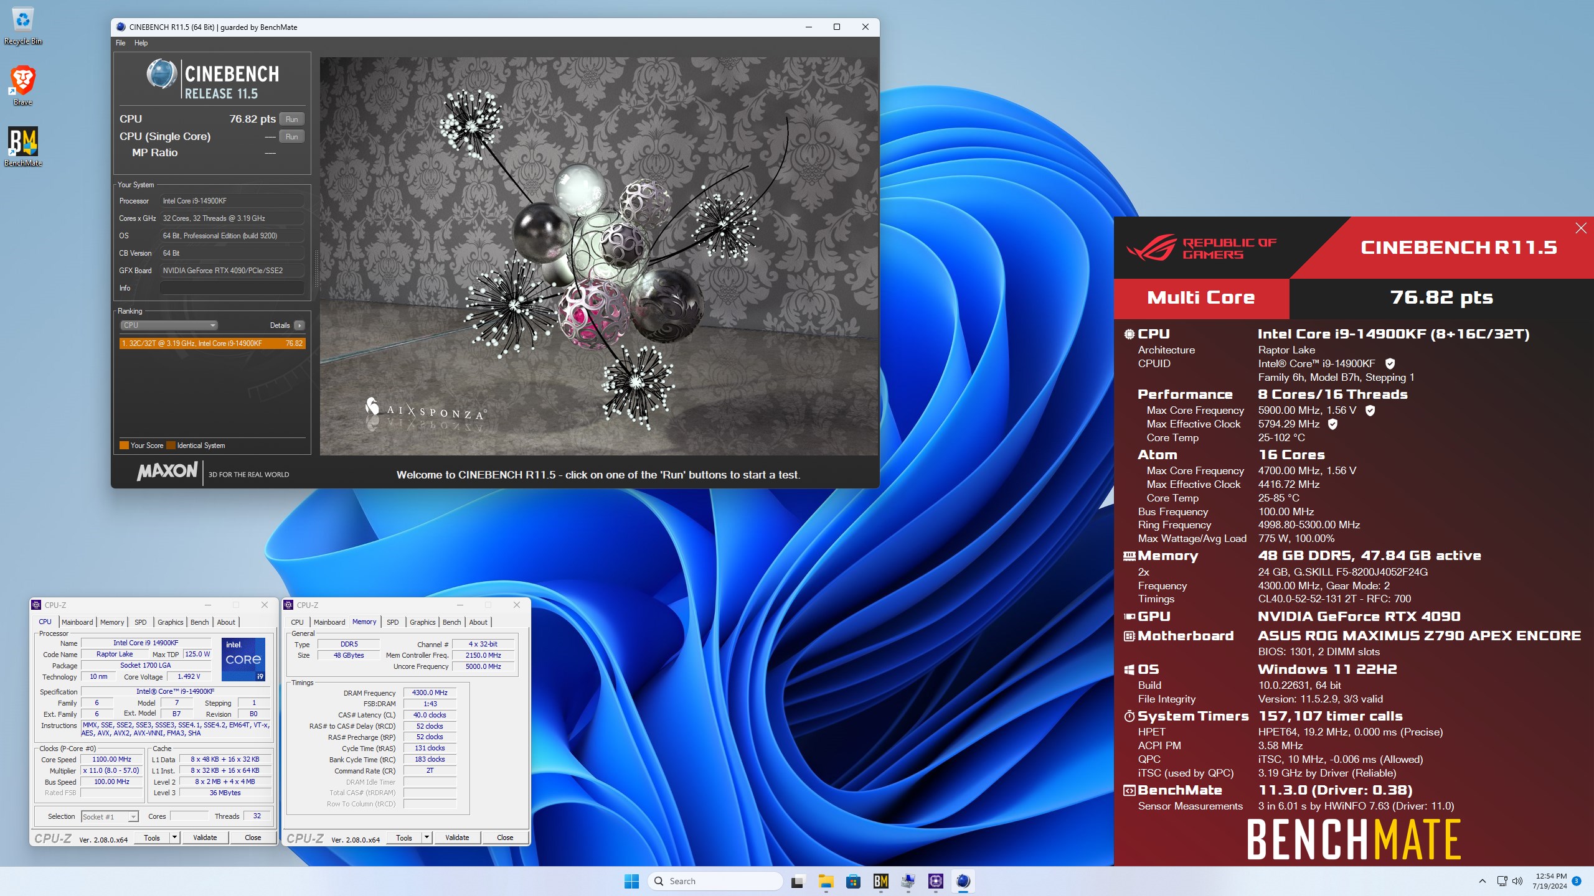The image size is (1594, 896).
Task: Click the Max TDP value 125.0 W
Action: (x=197, y=654)
